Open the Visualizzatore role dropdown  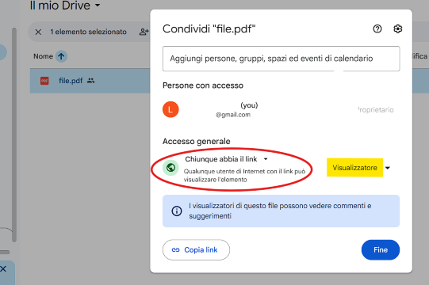click(x=388, y=168)
